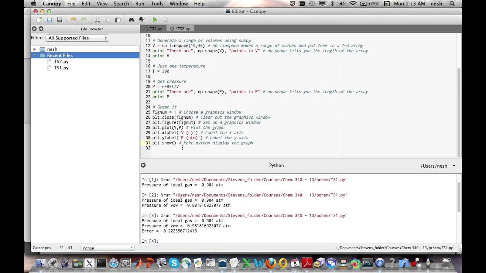
Task: Close the *TS2.py tab
Action: [172, 28]
